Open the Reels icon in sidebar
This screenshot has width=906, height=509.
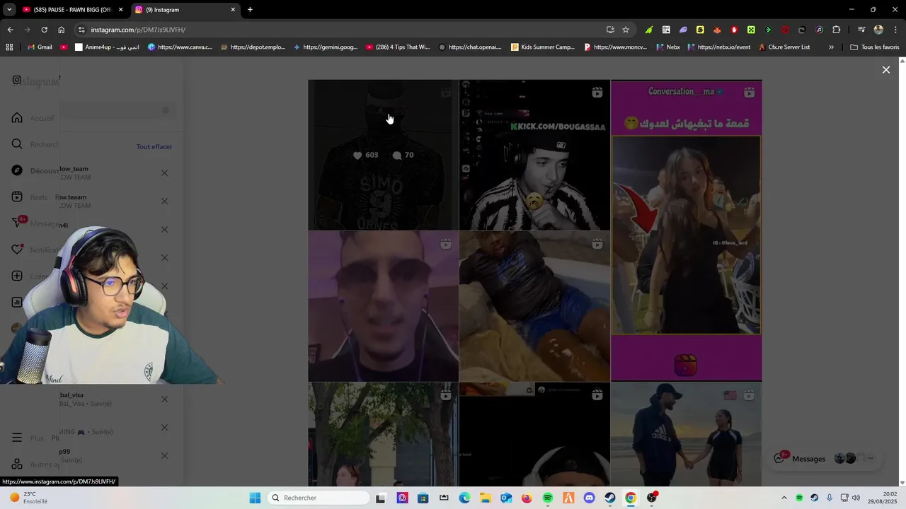(x=17, y=197)
